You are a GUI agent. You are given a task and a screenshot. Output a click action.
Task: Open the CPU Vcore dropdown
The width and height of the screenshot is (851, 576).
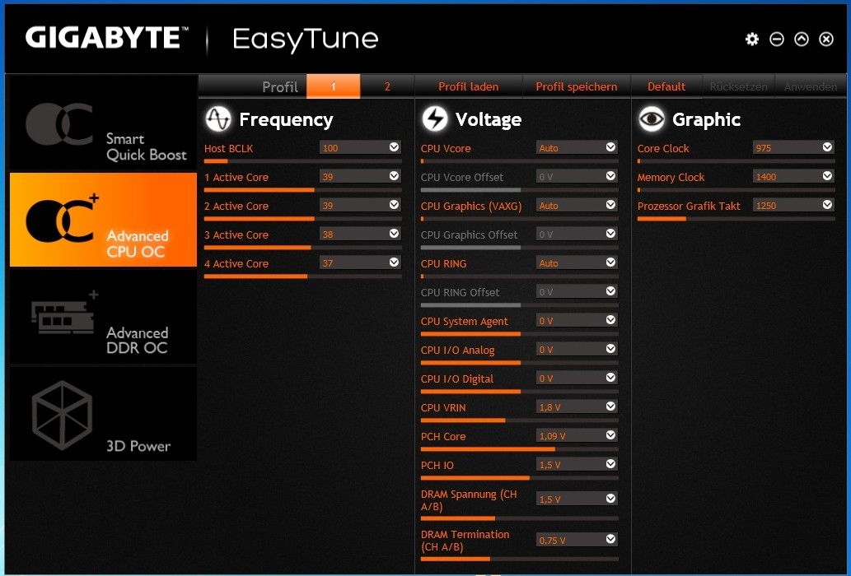click(610, 146)
